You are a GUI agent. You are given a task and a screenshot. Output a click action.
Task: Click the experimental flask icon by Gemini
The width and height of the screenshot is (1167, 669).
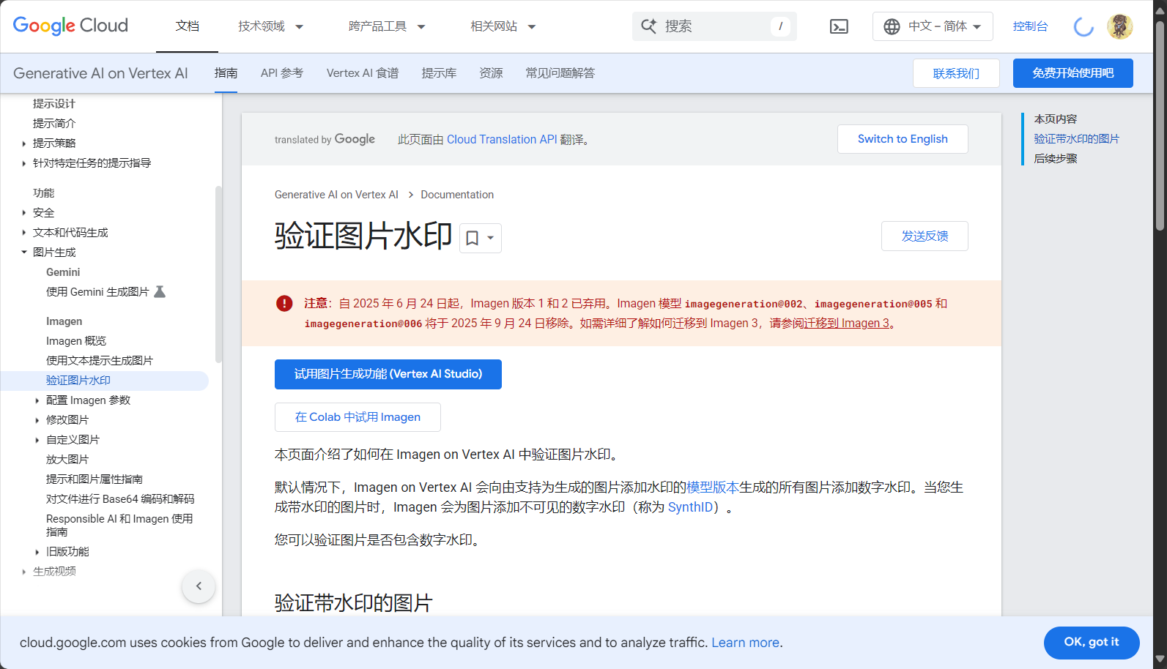coord(160,291)
